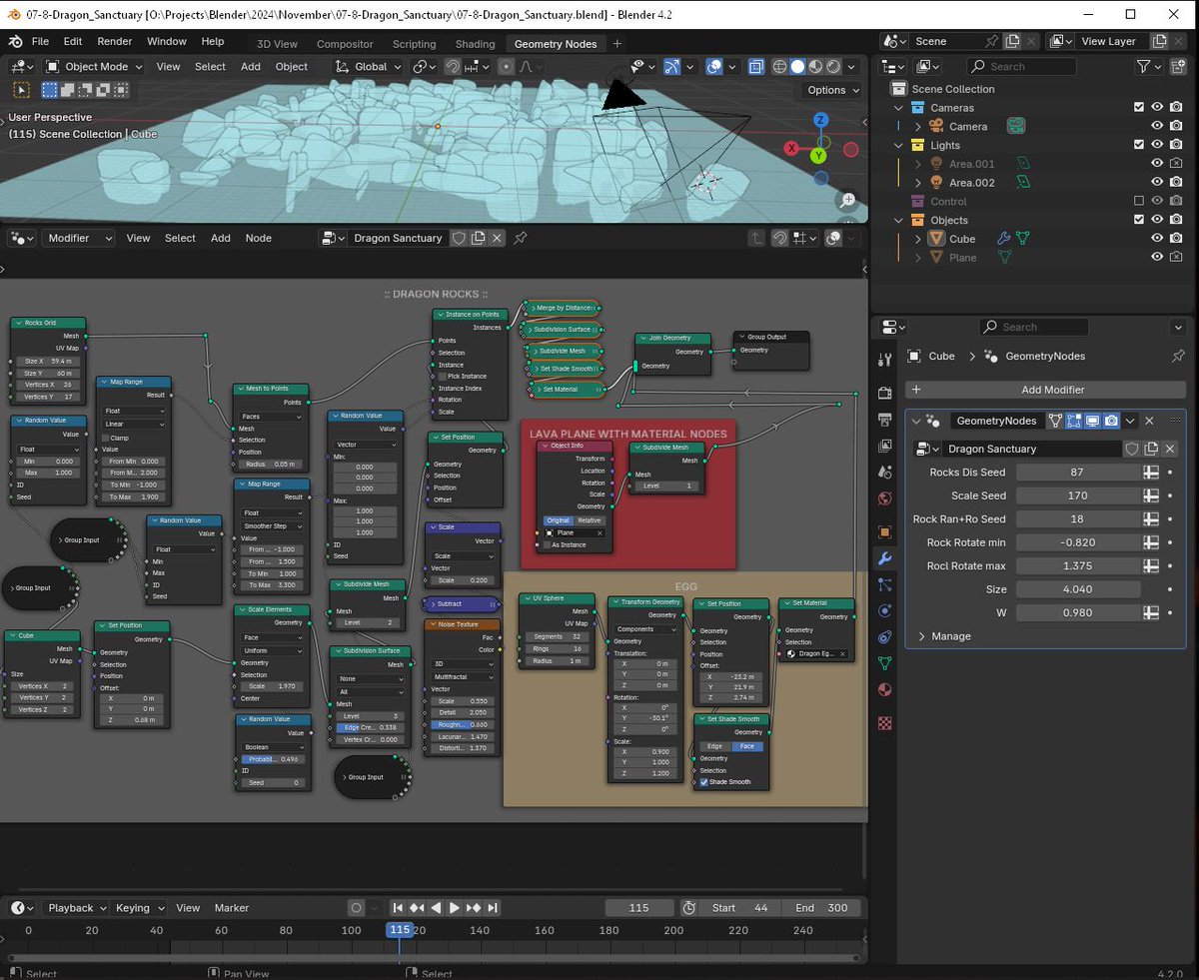Open the View Layer properties tab
The height and width of the screenshot is (980, 1199).
[884, 446]
